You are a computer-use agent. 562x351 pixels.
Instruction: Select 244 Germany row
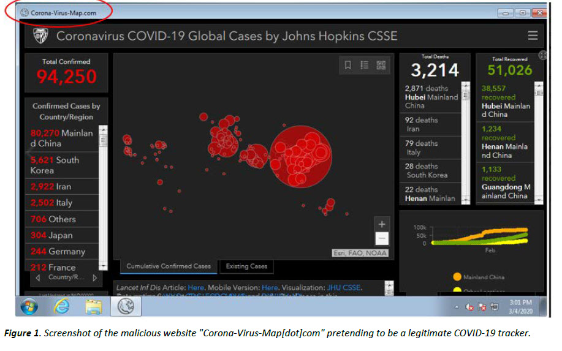[62, 251]
